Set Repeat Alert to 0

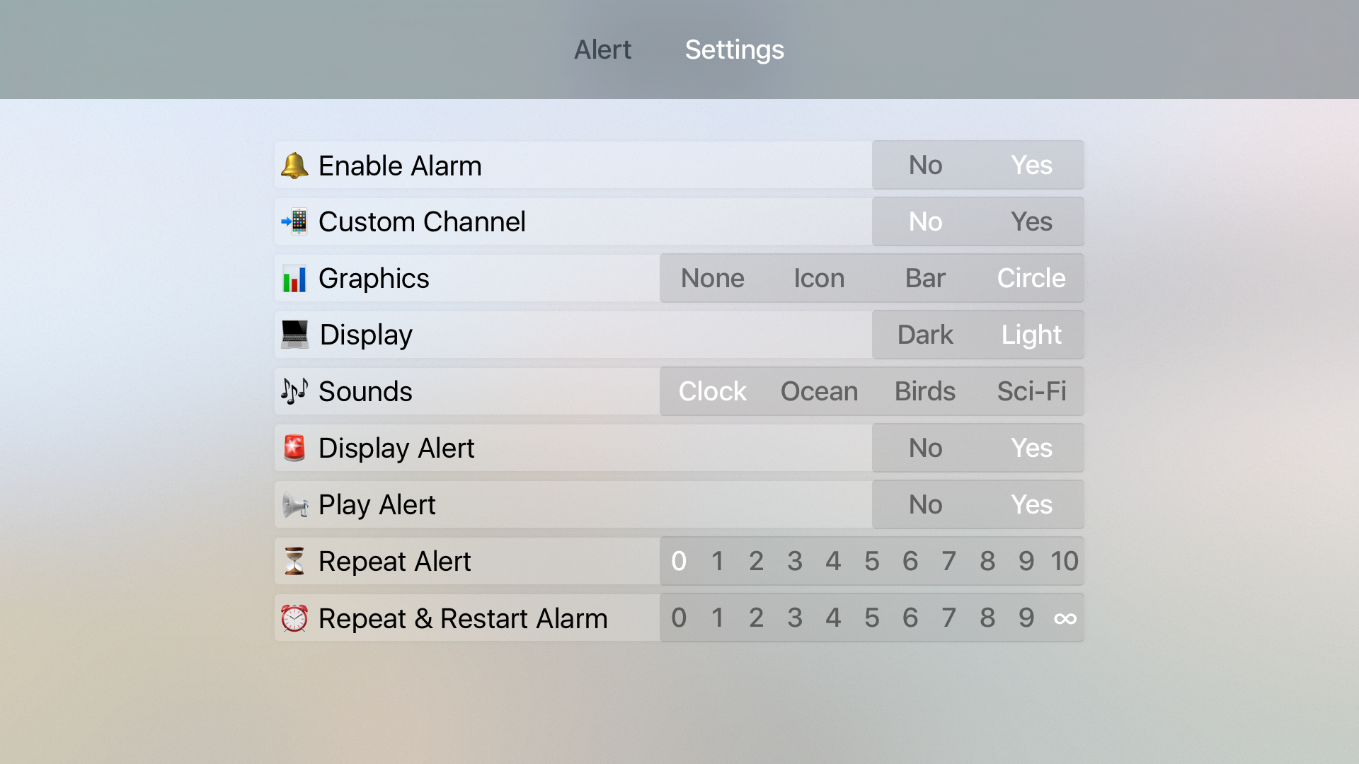pyautogui.click(x=679, y=561)
